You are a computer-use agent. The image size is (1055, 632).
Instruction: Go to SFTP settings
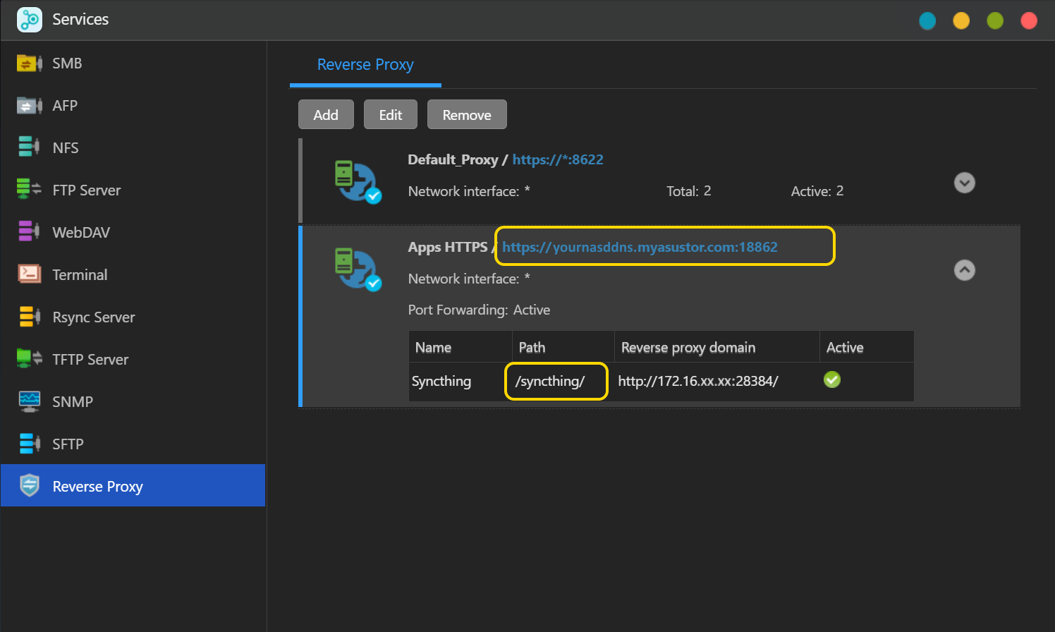tap(133, 444)
